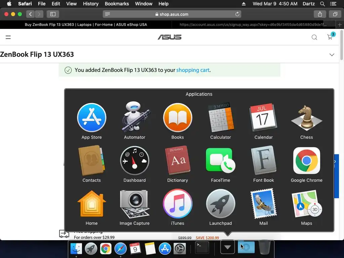Viewport: 344px width, 258px height.
Task: Open System Preferences gear in the Dock
Action: tap(180, 249)
